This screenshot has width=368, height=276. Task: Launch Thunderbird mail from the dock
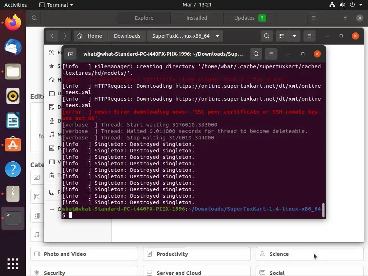pyautogui.click(x=13, y=47)
